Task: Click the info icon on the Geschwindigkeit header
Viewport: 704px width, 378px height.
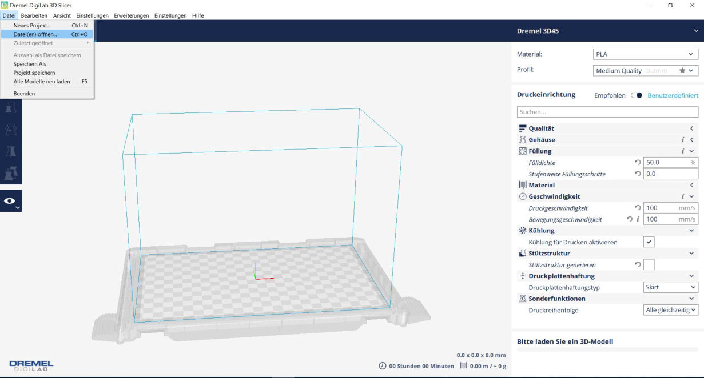Action: (x=683, y=196)
